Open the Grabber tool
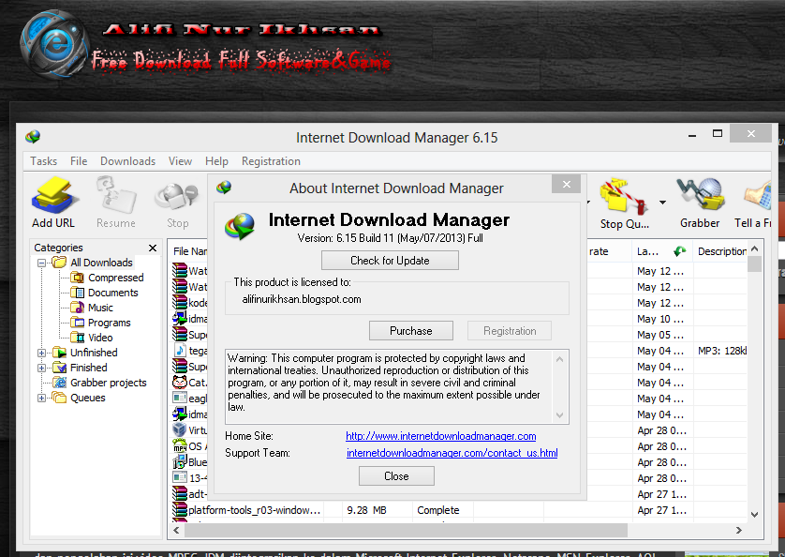Viewport: 785px width, 557px height. (x=700, y=203)
